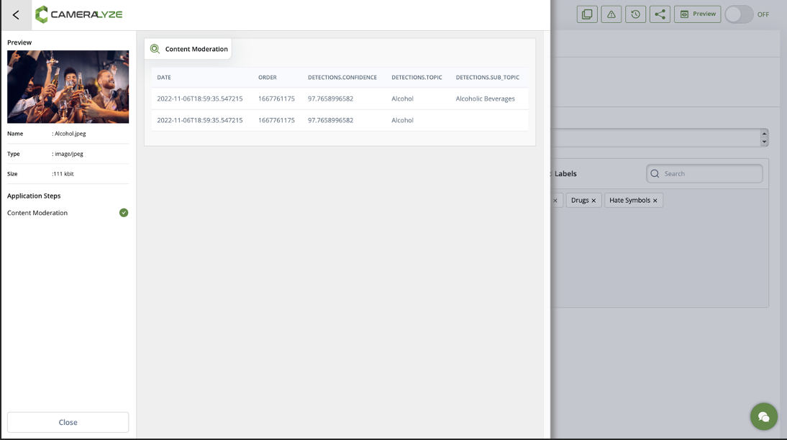Go back with the left arrow icon
This screenshot has width=787, height=440.
coord(16,15)
